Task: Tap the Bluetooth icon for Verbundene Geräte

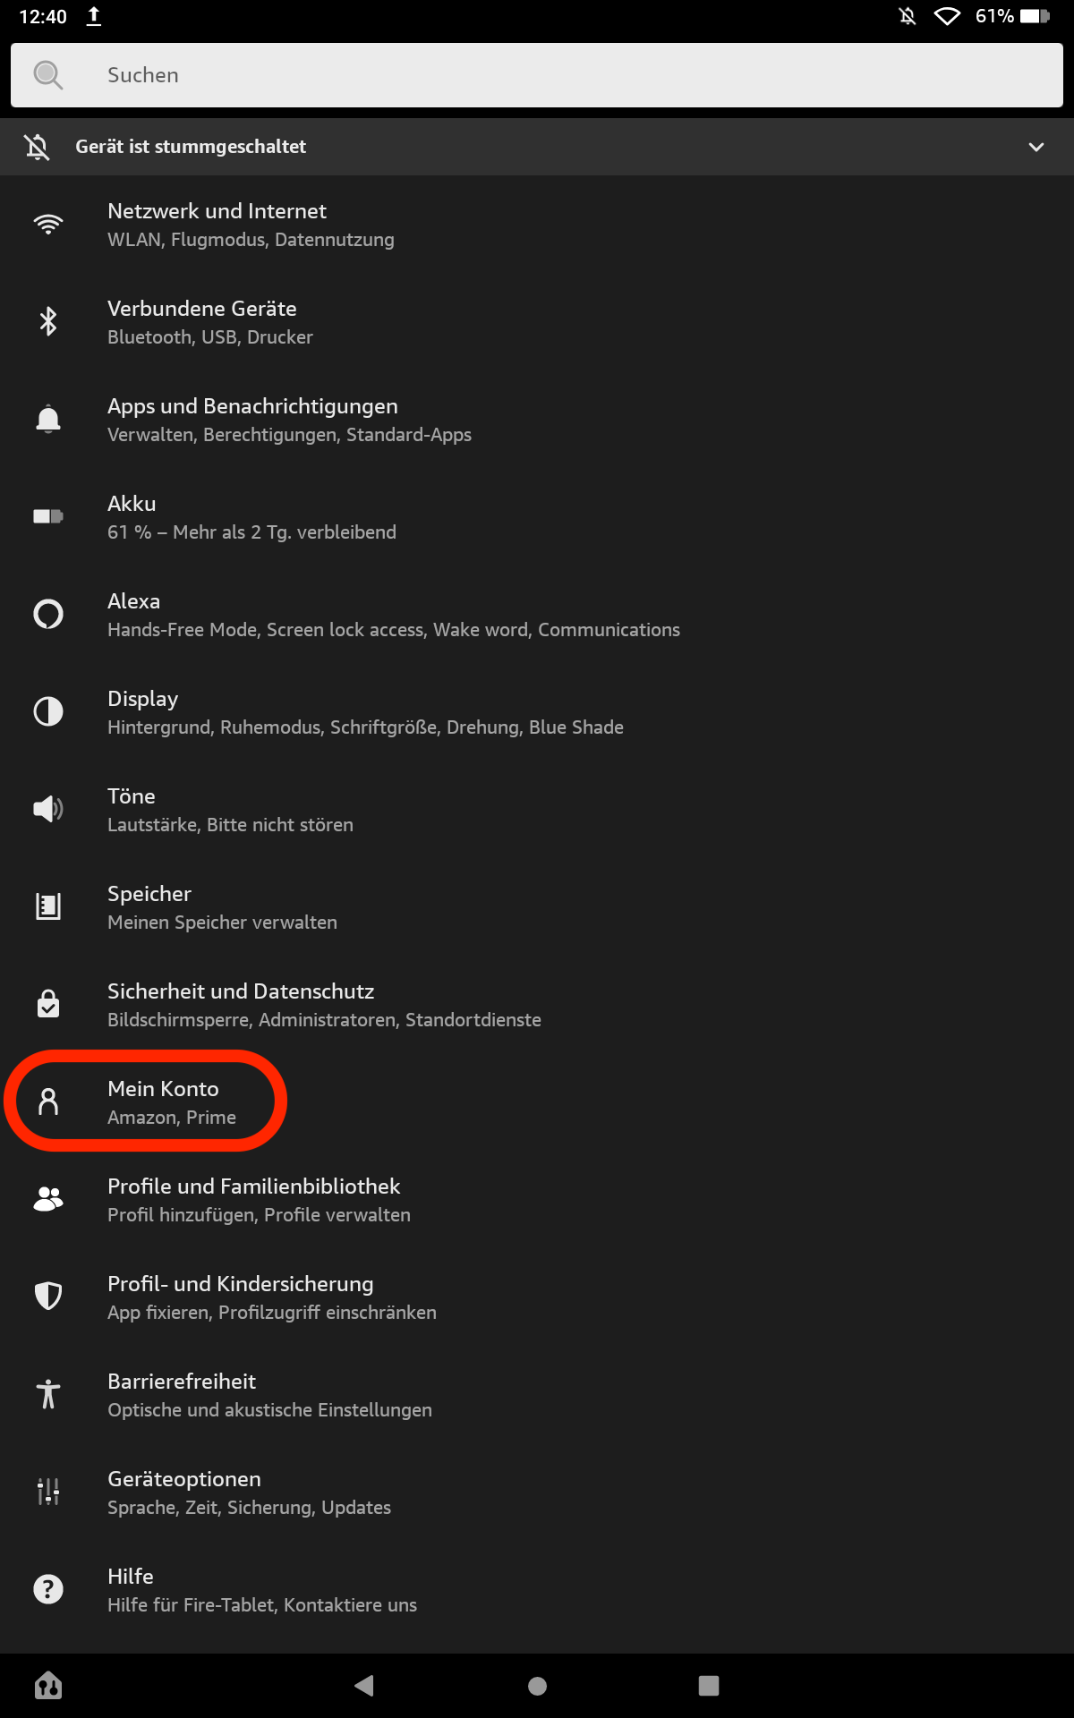Action: point(48,321)
